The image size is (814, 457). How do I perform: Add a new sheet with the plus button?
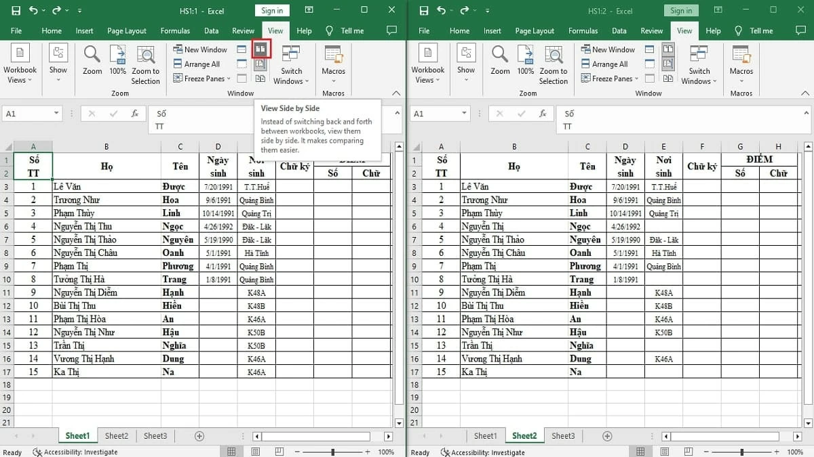pyautogui.click(x=199, y=435)
